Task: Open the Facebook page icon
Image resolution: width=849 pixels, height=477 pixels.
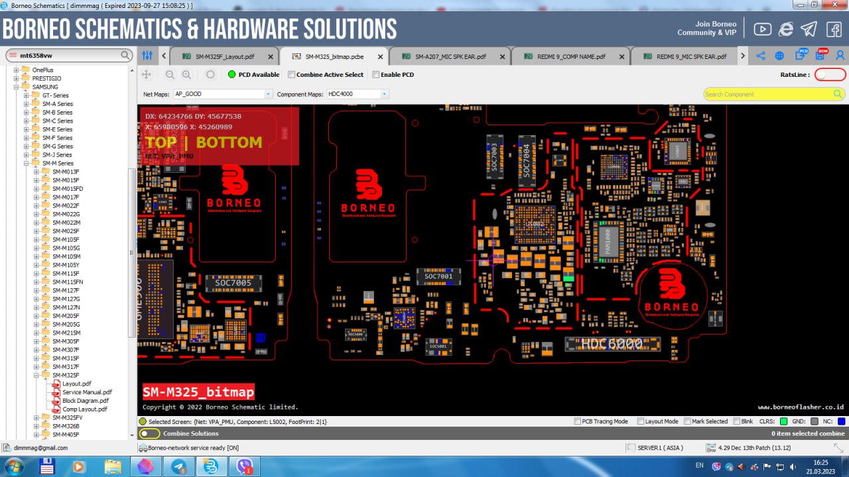Action: pyautogui.click(x=834, y=29)
